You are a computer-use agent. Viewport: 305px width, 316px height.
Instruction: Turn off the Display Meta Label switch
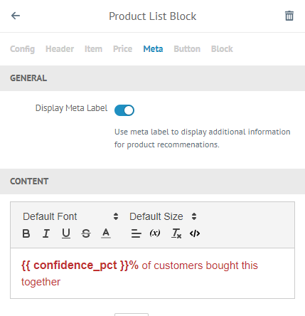pos(124,110)
